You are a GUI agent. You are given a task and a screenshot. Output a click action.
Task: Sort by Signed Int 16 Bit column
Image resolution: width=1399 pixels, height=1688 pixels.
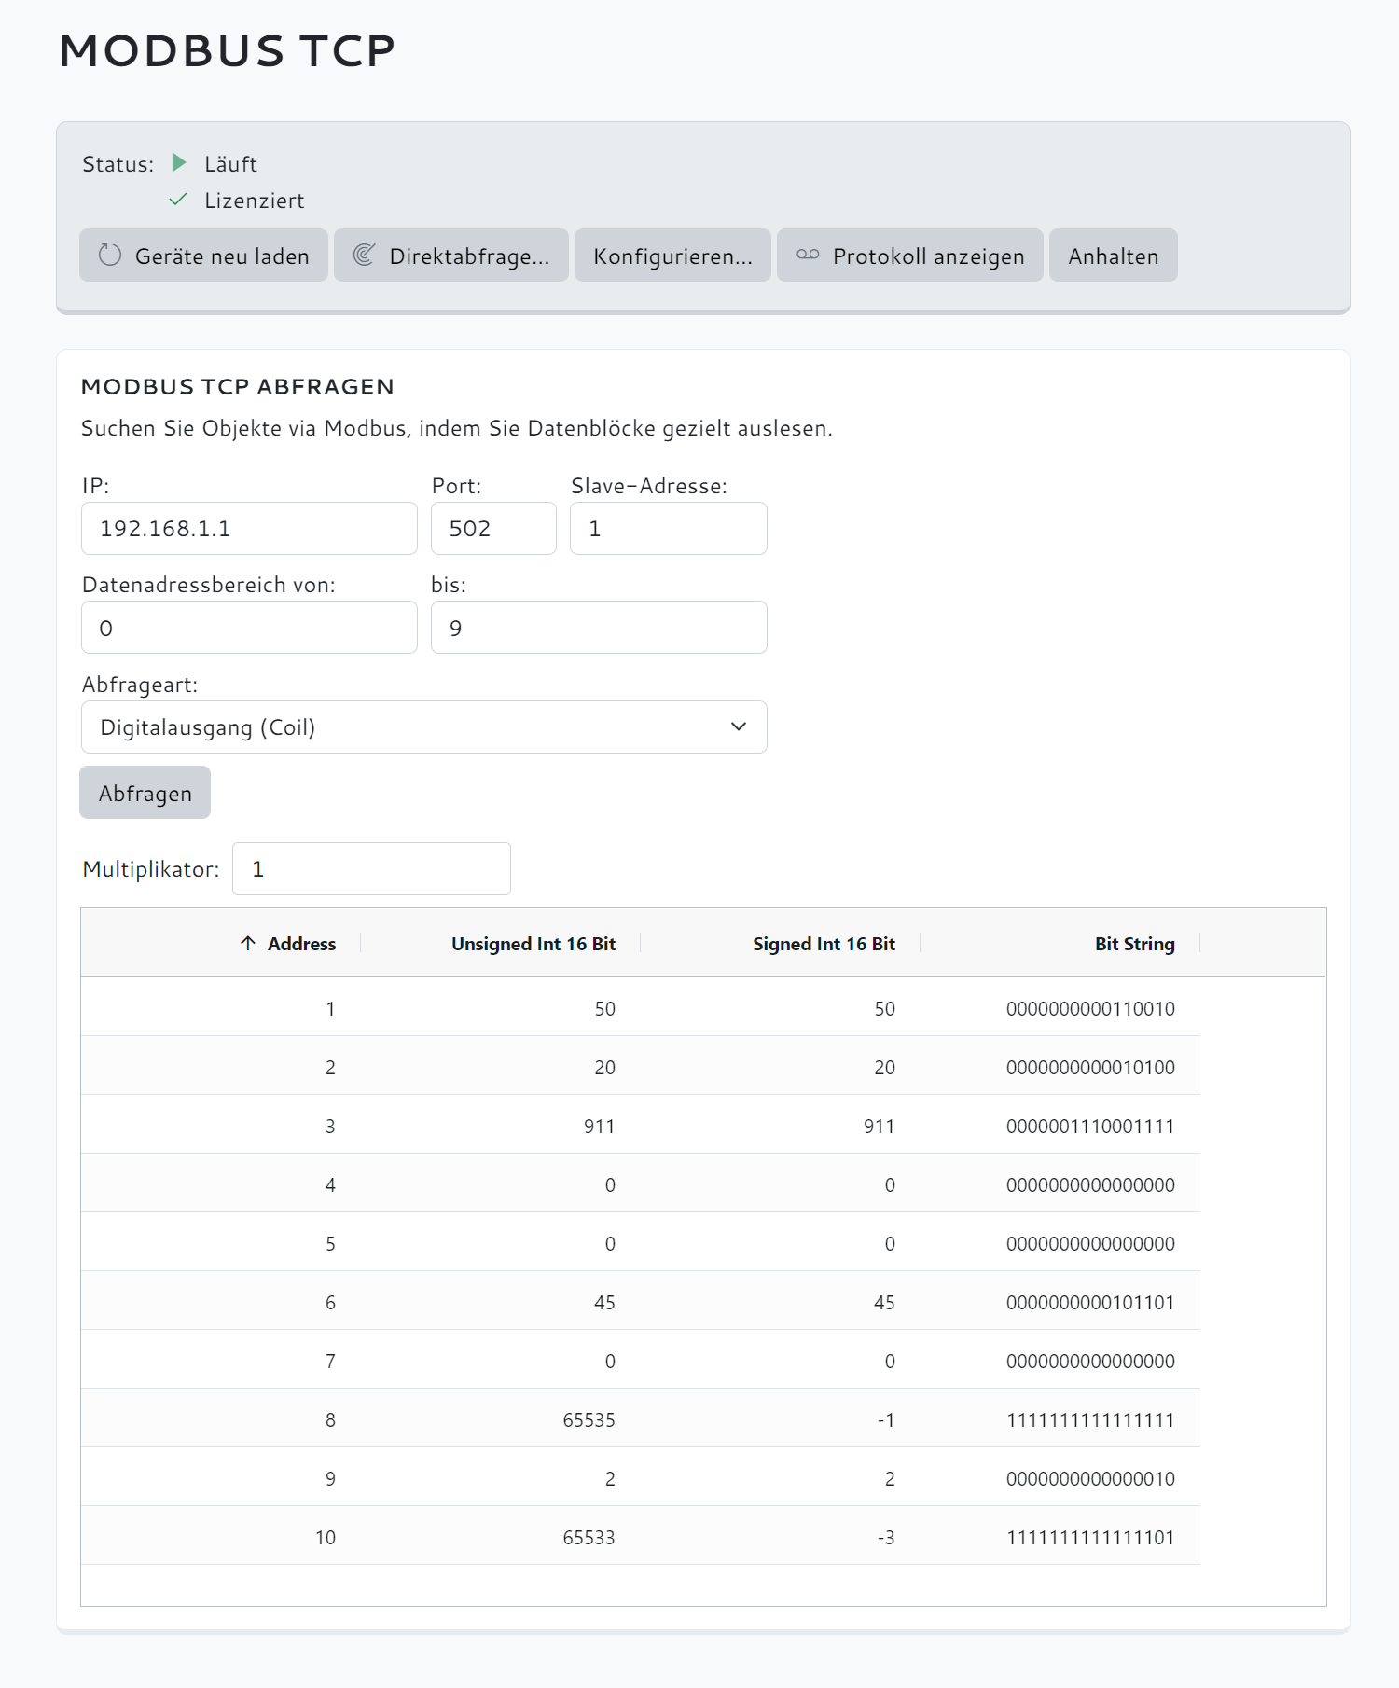[x=824, y=944]
